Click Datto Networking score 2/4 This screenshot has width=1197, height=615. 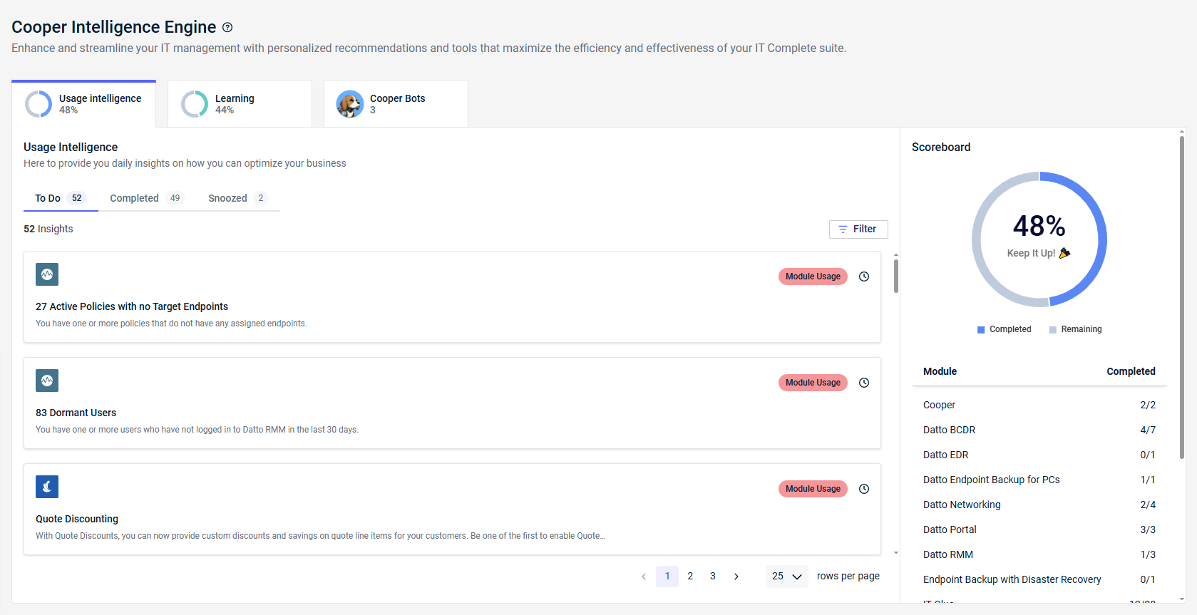pyautogui.click(x=1148, y=505)
